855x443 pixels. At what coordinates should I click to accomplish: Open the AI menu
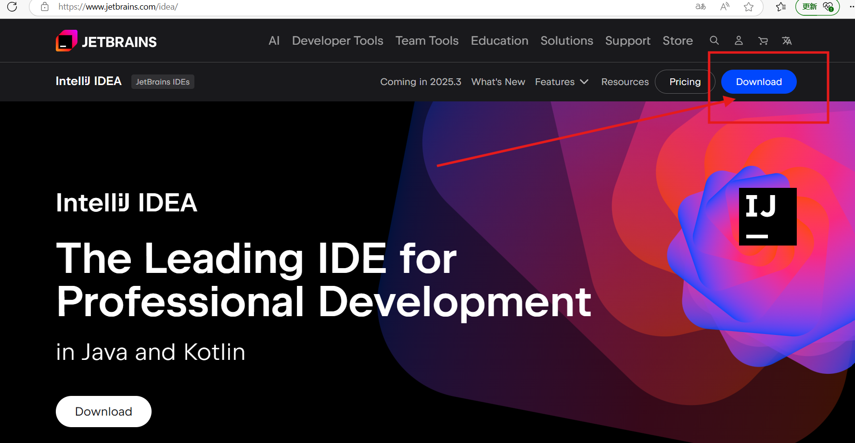(x=274, y=41)
